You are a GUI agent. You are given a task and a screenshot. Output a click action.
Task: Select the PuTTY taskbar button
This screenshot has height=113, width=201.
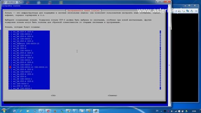tap(96, 111)
